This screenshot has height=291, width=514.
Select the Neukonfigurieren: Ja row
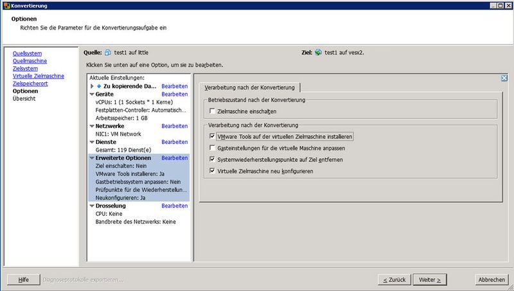(x=139, y=198)
